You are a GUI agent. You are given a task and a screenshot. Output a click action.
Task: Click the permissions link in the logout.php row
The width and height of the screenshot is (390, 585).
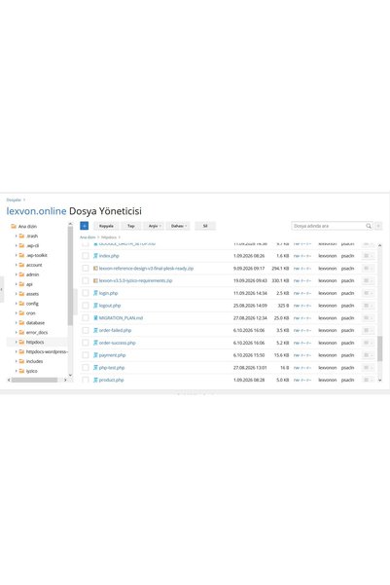[x=302, y=306]
